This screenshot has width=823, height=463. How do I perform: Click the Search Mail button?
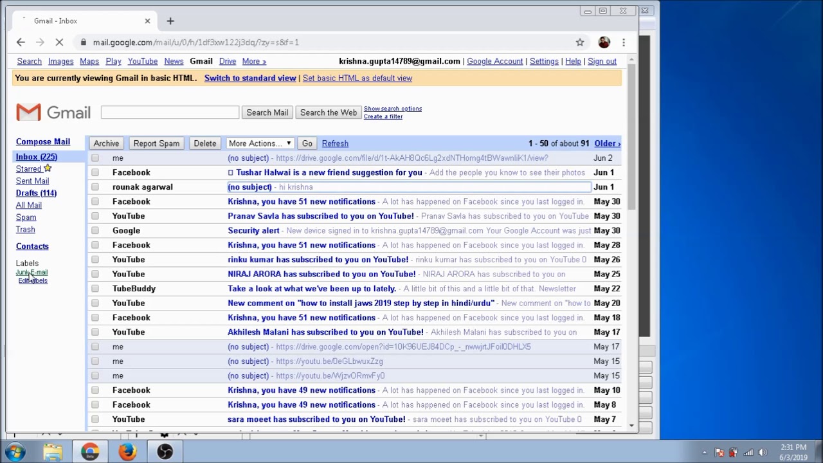267,113
